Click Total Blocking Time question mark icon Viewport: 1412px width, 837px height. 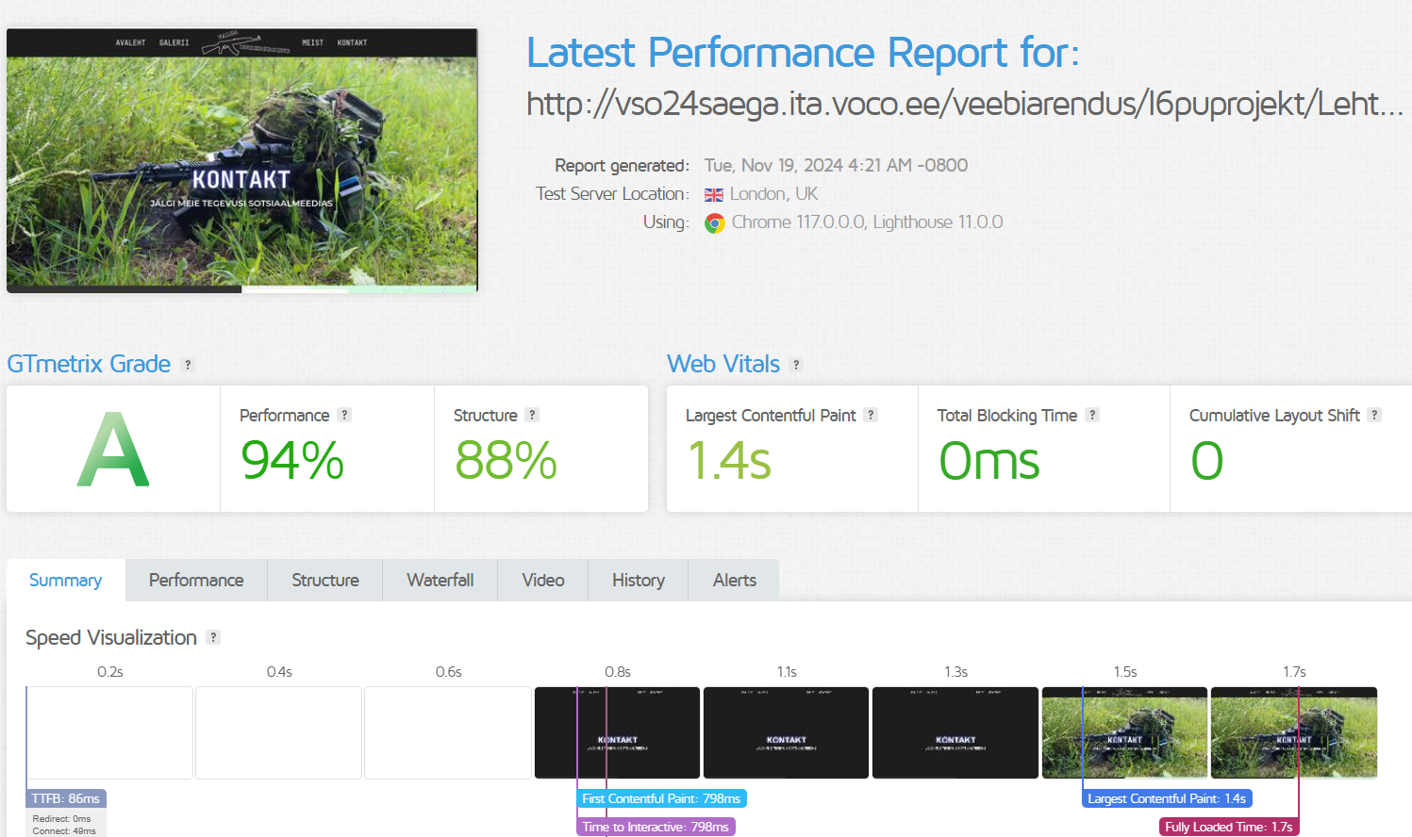[1092, 415]
